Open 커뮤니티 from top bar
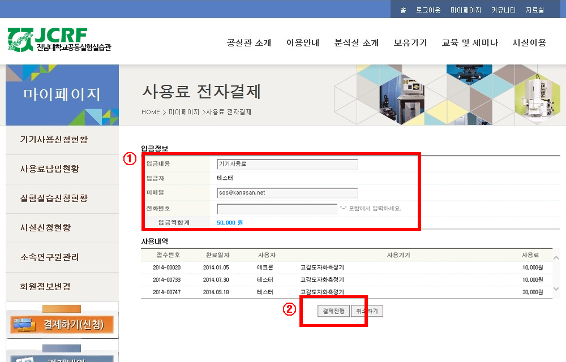 click(503, 10)
